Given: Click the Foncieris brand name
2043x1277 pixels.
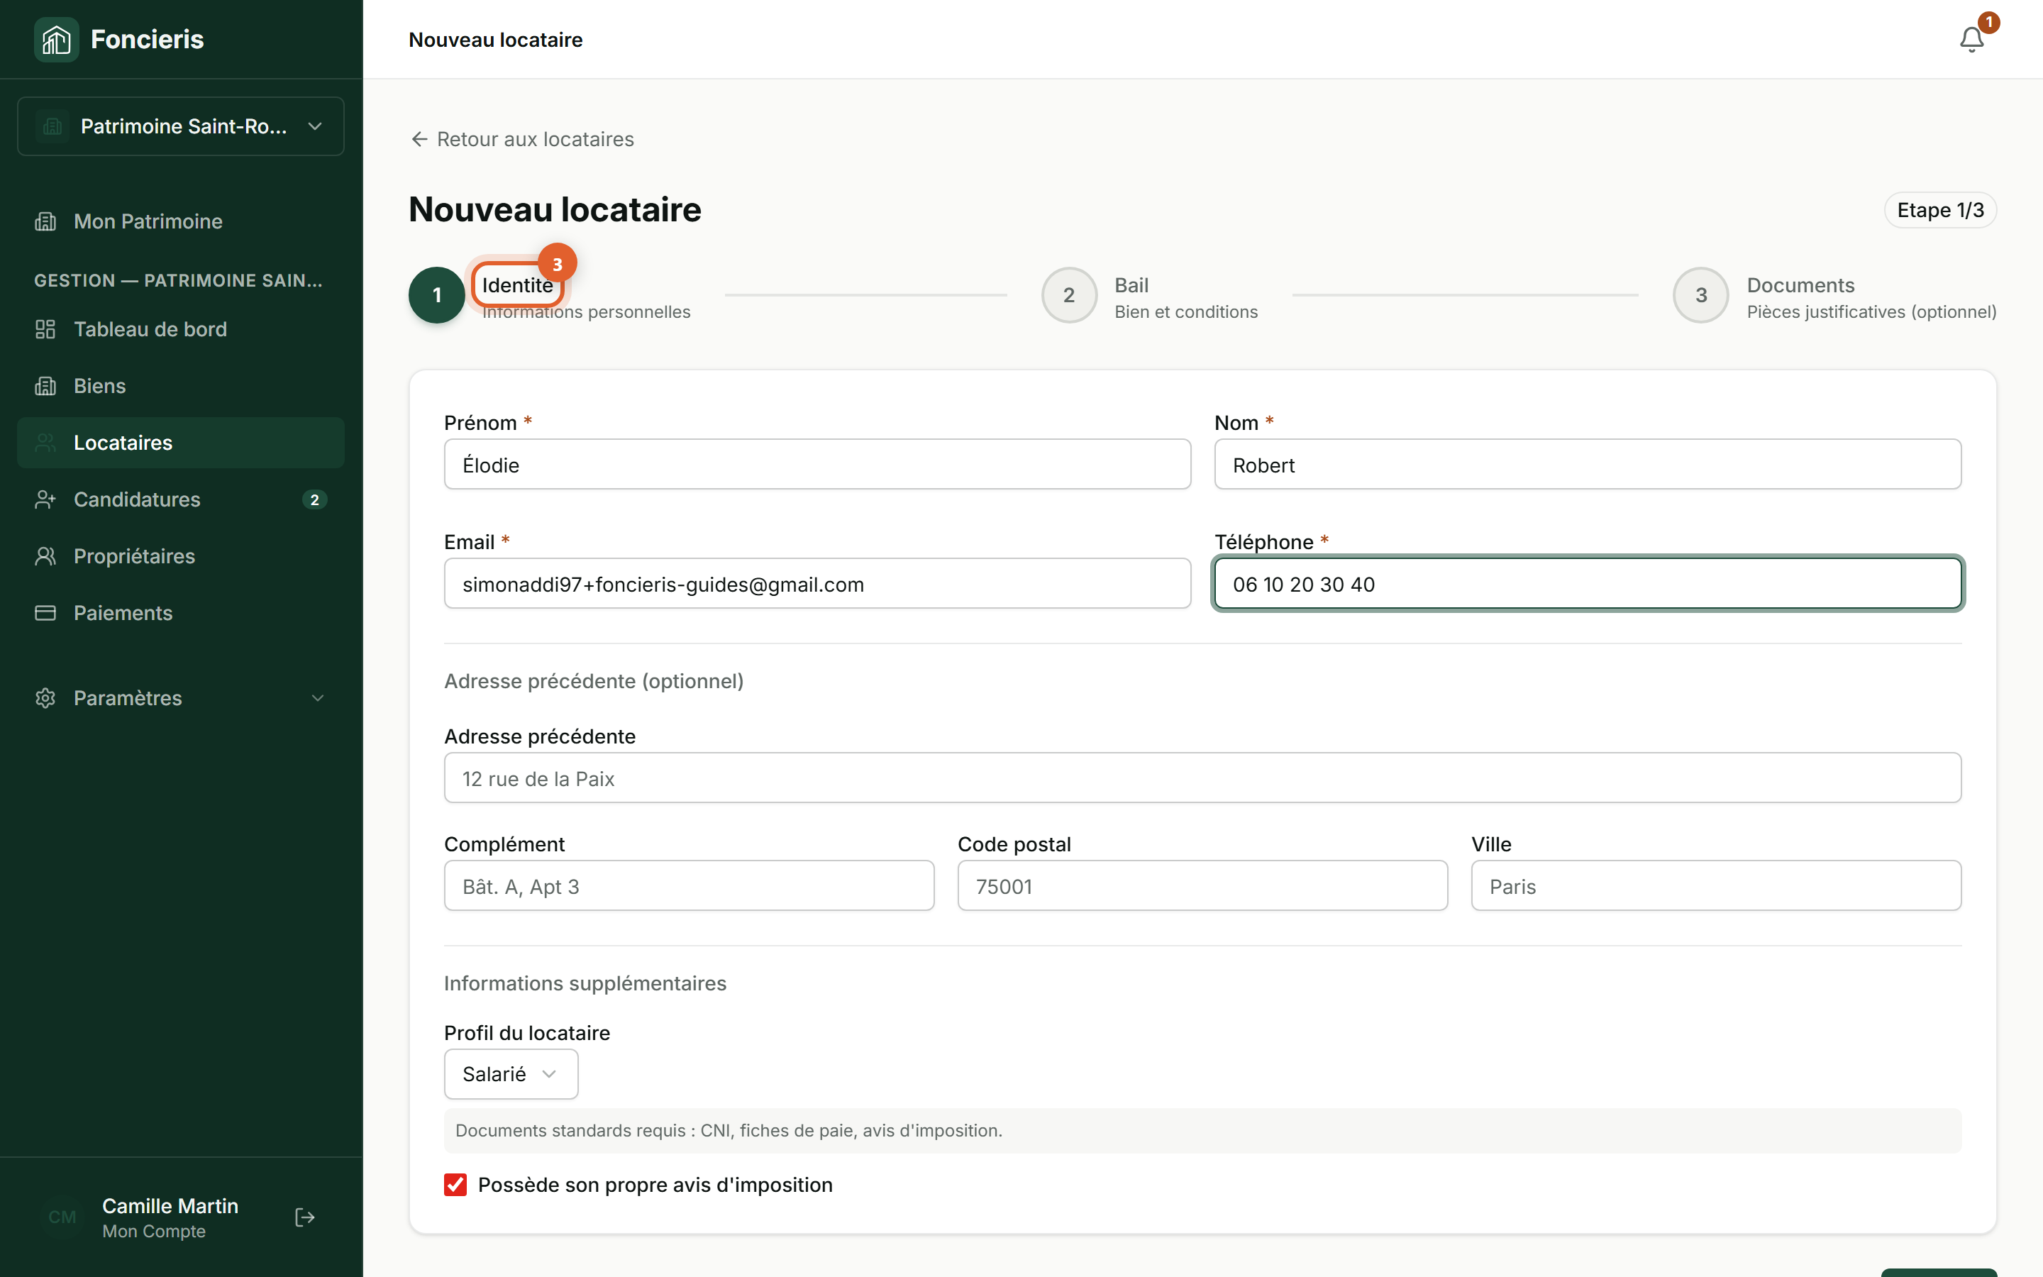Looking at the screenshot, I should (x=147, y=40).
